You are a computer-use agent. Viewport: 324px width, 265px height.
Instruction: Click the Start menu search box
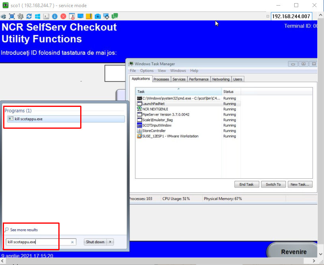coord(41,242)
